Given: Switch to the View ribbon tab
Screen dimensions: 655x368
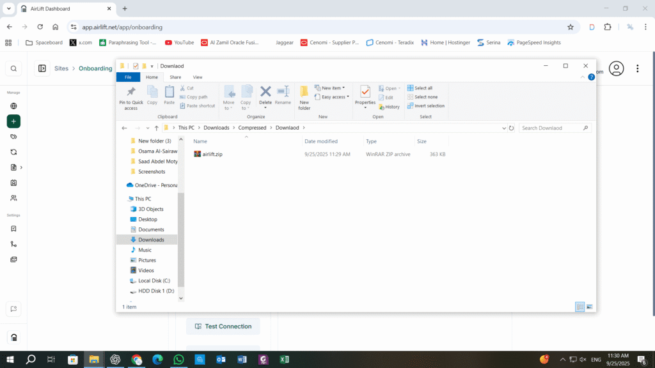Looking at the screenshot, I should [198, 77].
